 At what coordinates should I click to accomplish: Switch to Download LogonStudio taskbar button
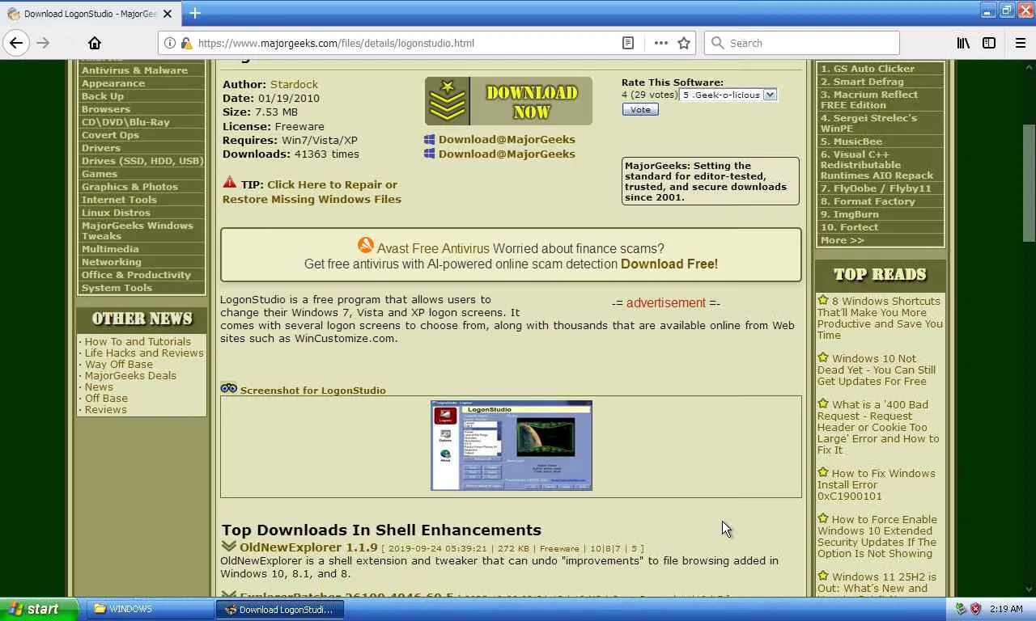pyautogui.click(x=280, y=609)
